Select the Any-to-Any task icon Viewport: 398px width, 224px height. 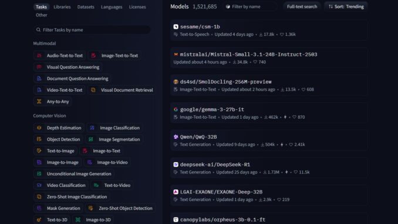tap(39, 102)
